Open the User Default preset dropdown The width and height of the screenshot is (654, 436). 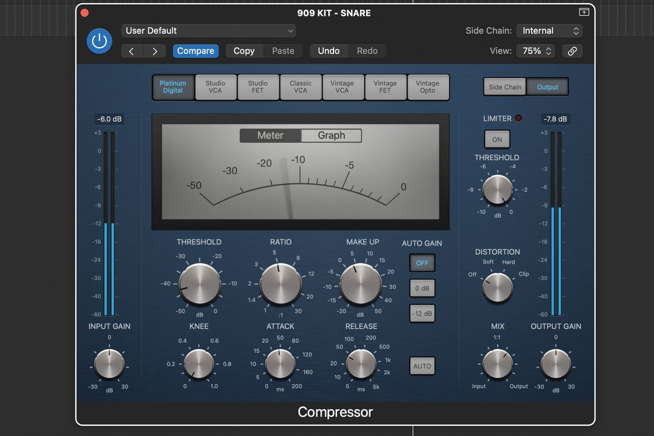click(208, 31)
